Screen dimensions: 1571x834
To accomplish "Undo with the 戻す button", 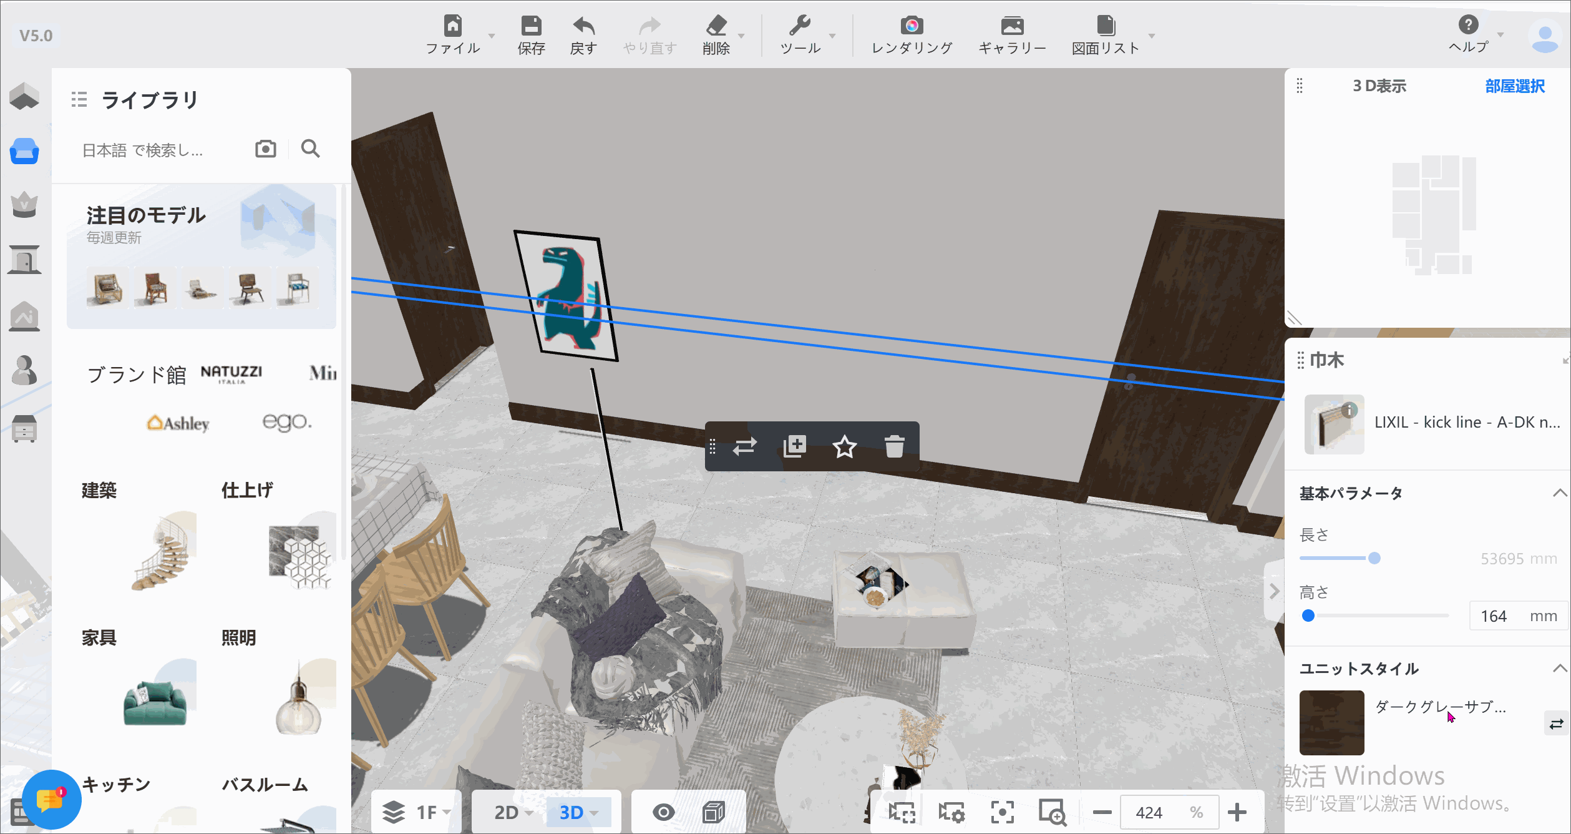I will (x=583, y=35).
